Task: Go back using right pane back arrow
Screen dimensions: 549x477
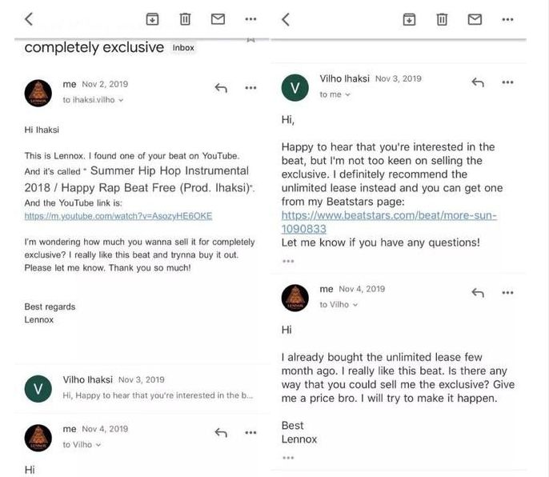Action: coord(286,18)
